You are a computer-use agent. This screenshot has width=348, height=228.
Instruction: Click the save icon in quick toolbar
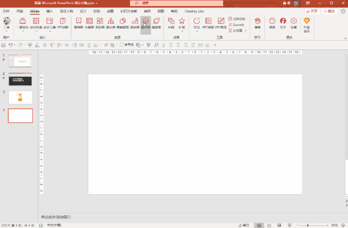(x=3, y=45)
